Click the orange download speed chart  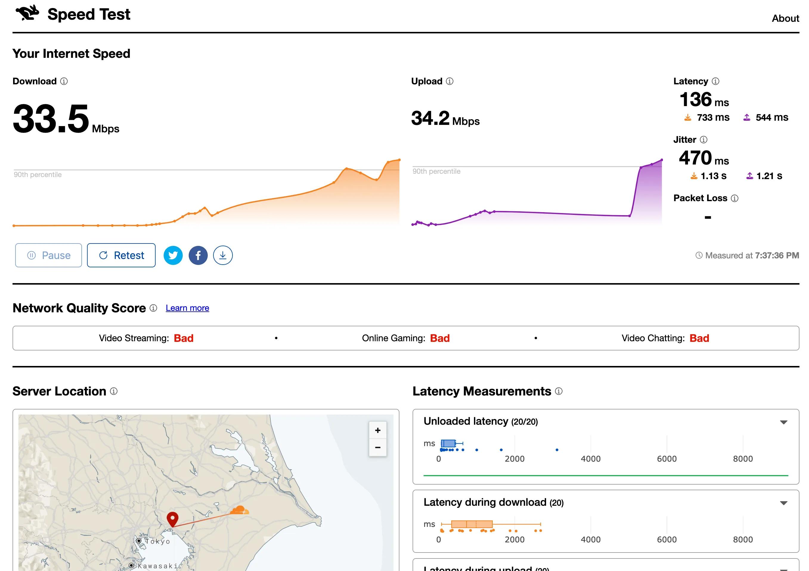pyautogui.click(x=206, y=193)
